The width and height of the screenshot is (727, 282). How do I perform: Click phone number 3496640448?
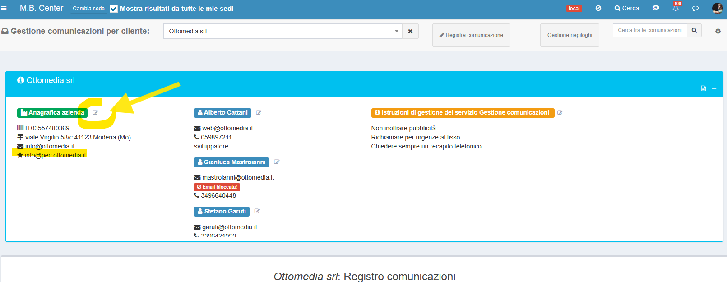coord(218,195)
